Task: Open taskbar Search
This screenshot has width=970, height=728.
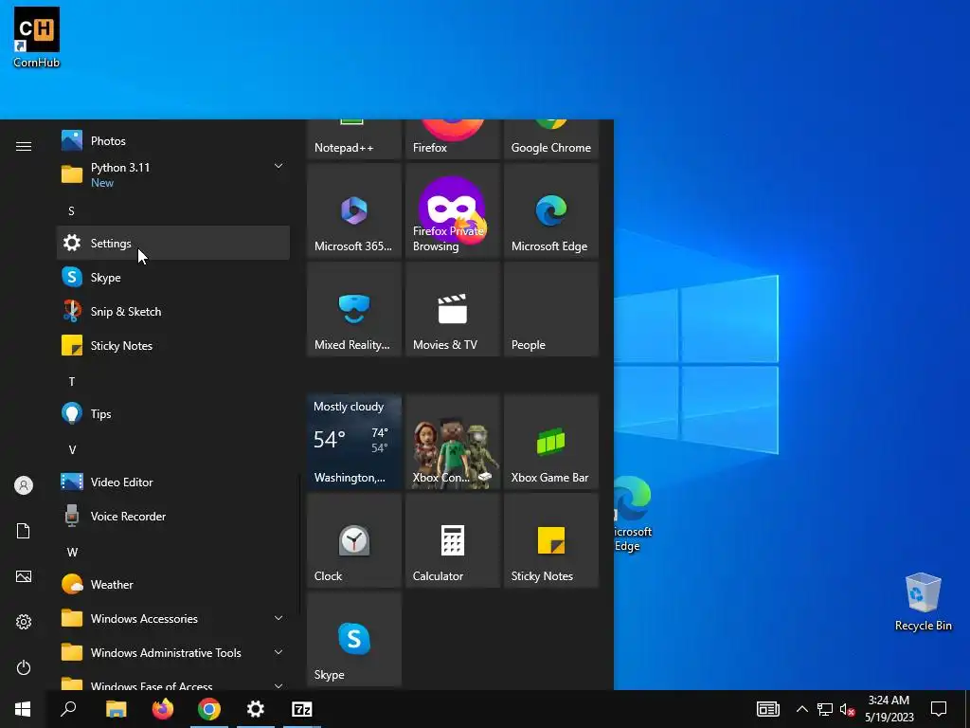Action: (x=68, y=709)
